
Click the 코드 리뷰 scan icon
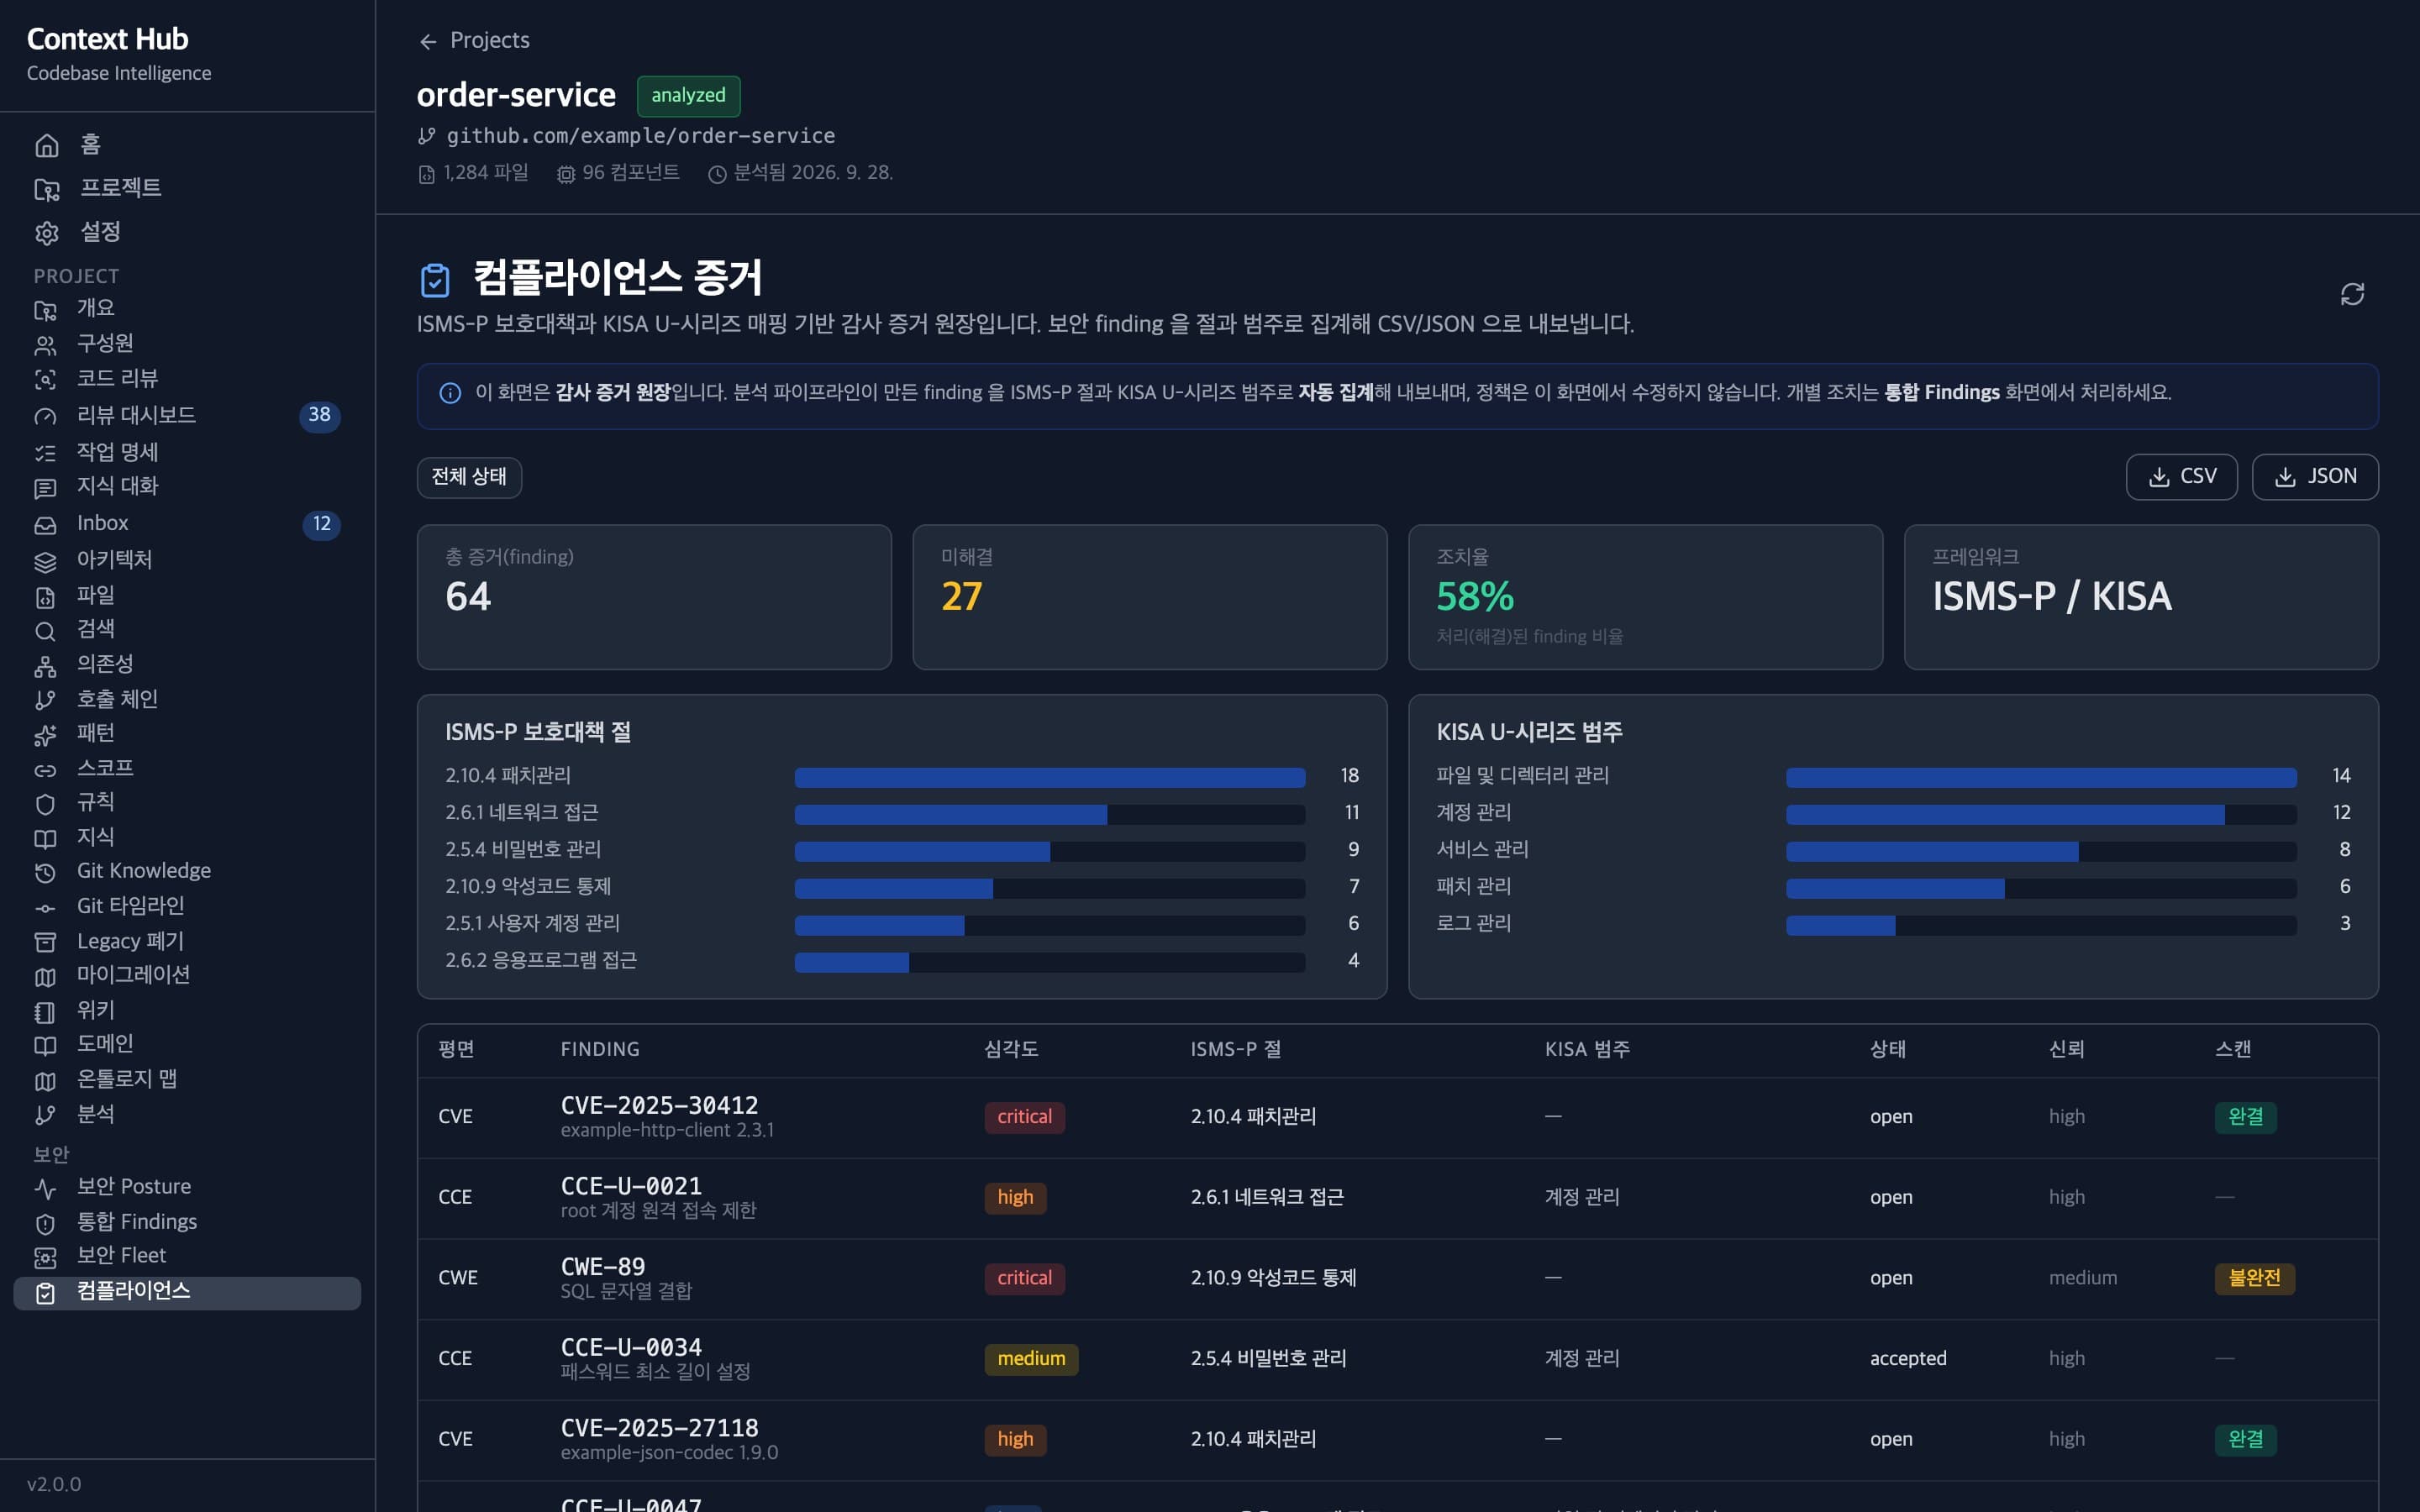click(x=45, y=380)
